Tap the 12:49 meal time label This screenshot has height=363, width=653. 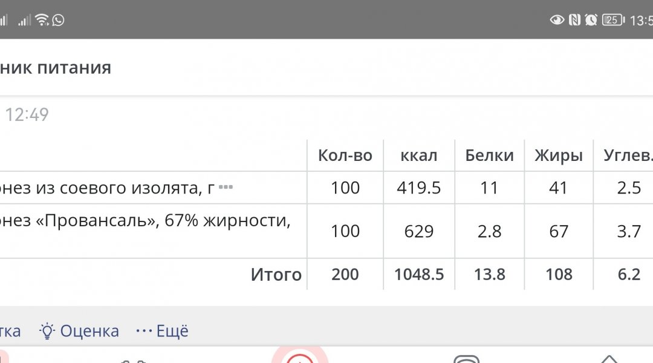click(x=27, y=114)
